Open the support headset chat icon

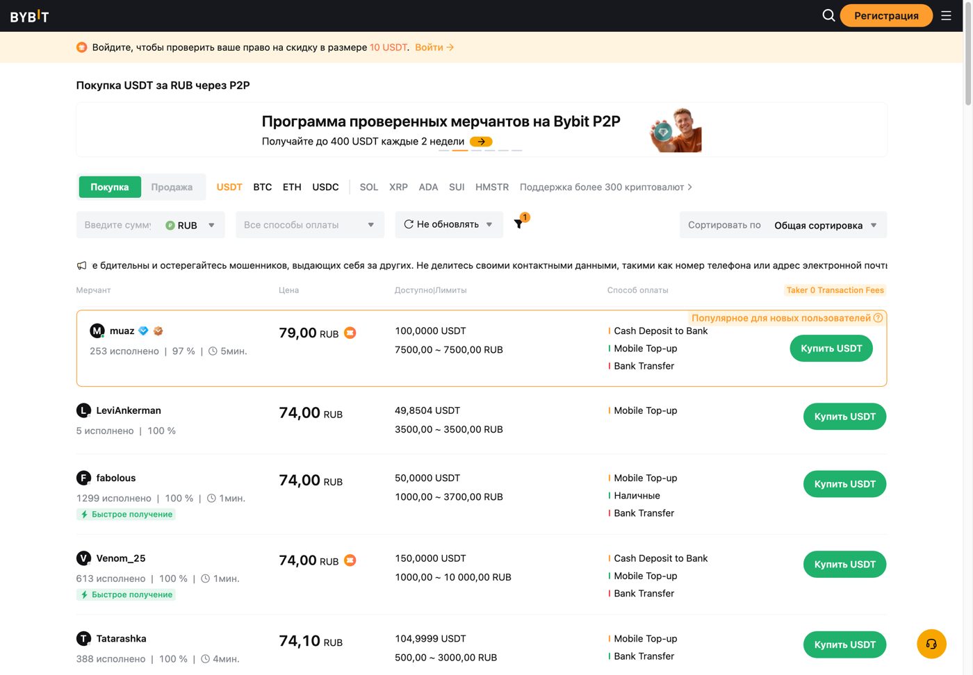coord(931,644)
